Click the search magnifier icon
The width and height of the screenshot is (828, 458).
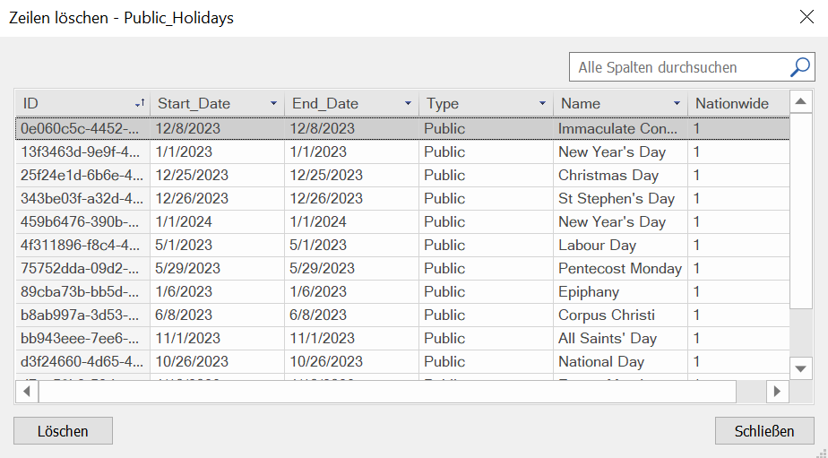(x=799, y=67)
